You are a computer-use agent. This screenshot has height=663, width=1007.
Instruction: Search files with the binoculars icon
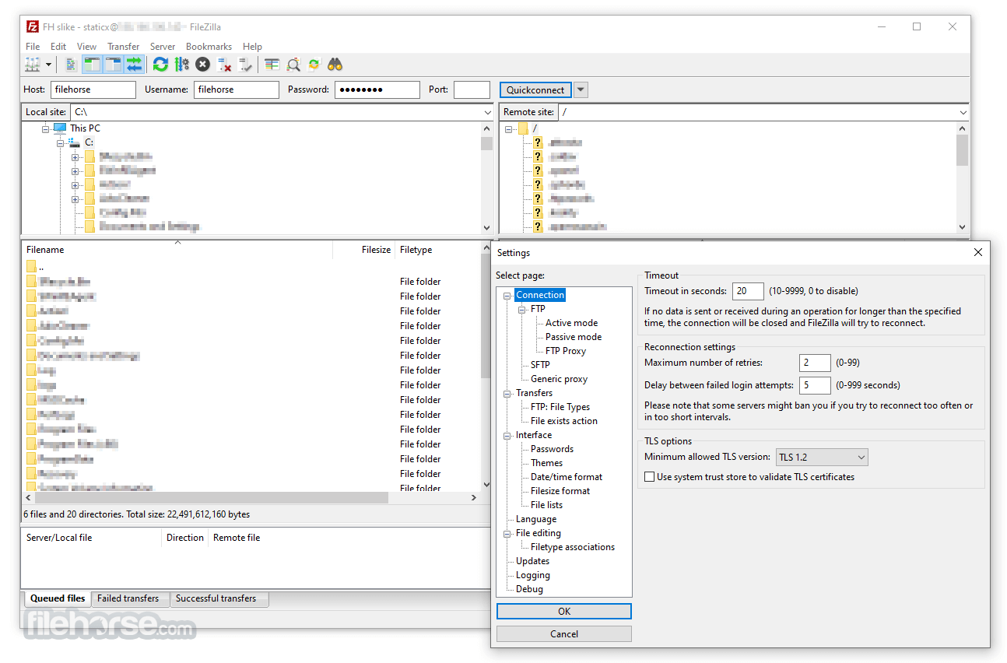point(335,65)
